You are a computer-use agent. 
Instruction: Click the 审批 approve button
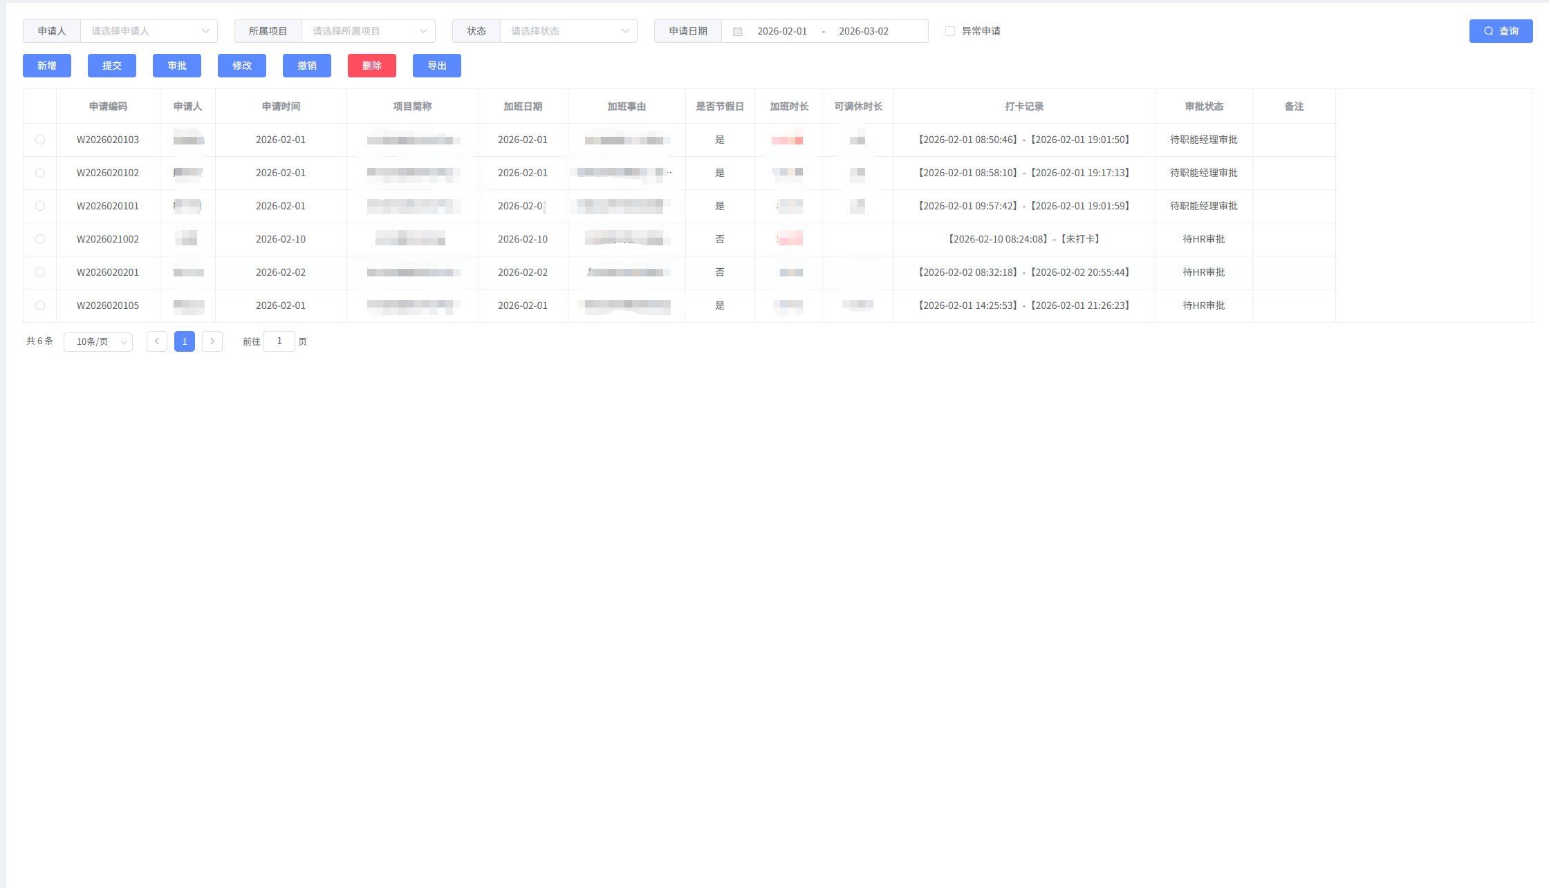177,66
